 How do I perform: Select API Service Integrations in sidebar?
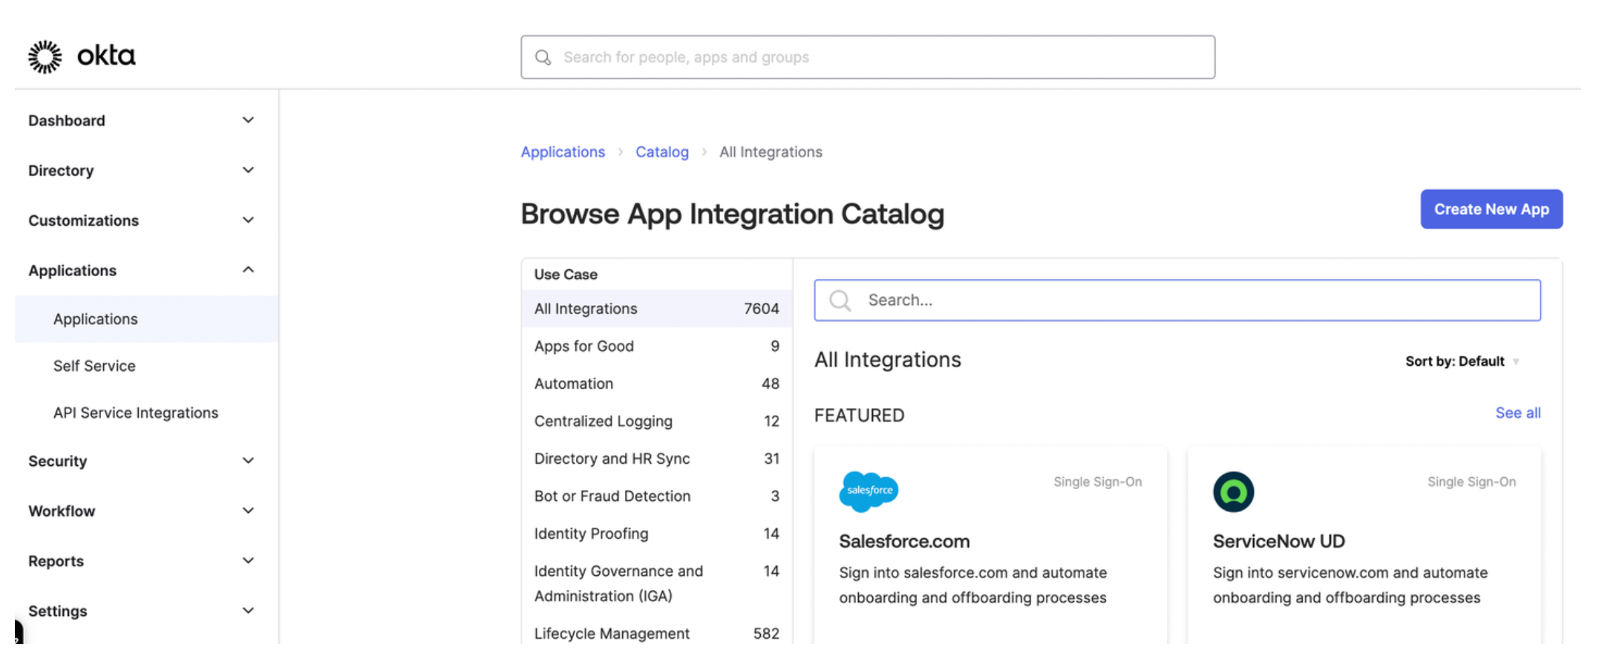pos(136,413)
